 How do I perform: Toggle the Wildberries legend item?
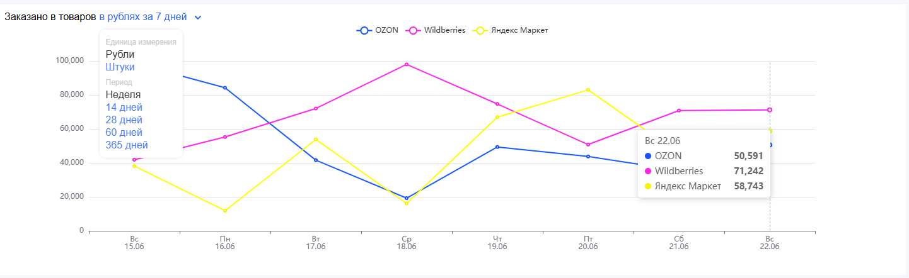point(436,30)
